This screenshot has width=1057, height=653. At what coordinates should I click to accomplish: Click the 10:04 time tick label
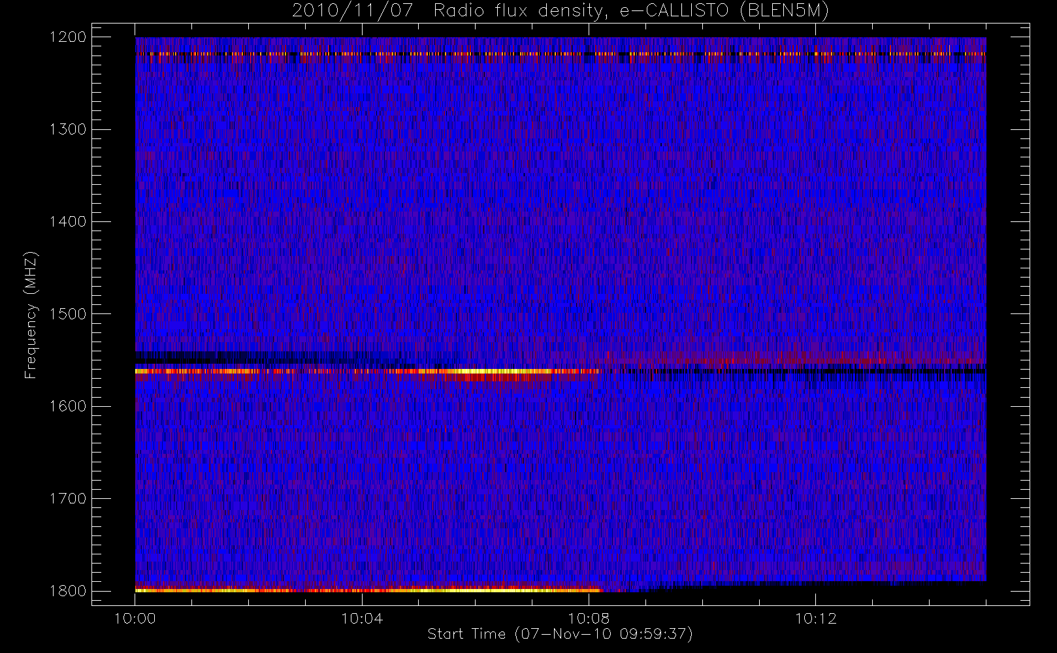[362, 618]
